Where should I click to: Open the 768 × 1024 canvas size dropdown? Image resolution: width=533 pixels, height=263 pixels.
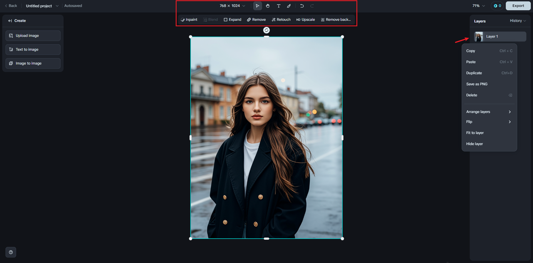point(232,6)
